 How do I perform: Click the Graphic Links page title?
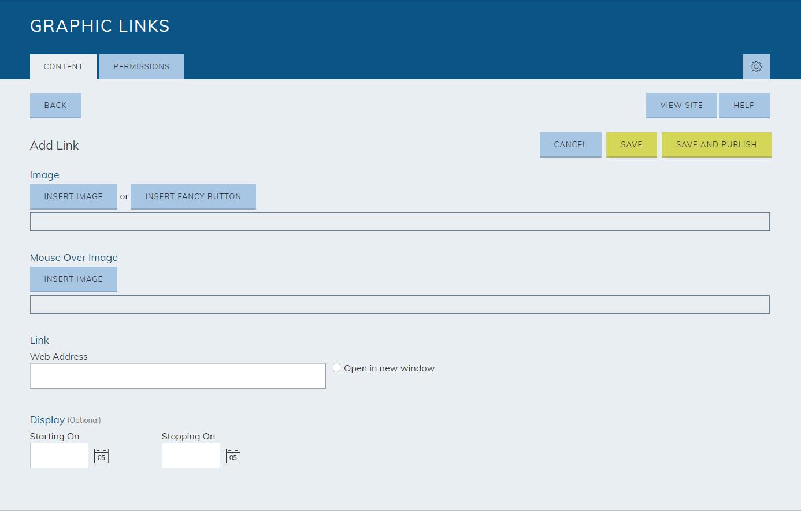[x=100, y=26]
